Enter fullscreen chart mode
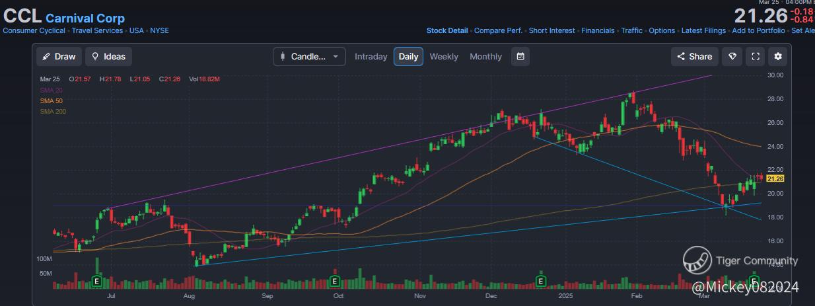 755,57
